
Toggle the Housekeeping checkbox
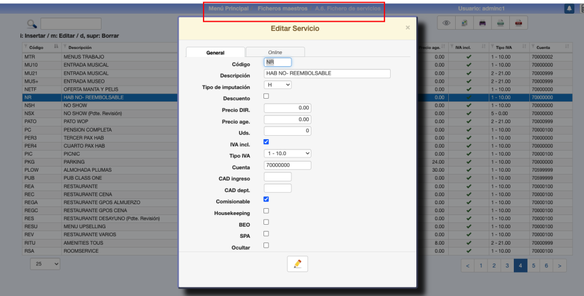(x=266, y=210)
